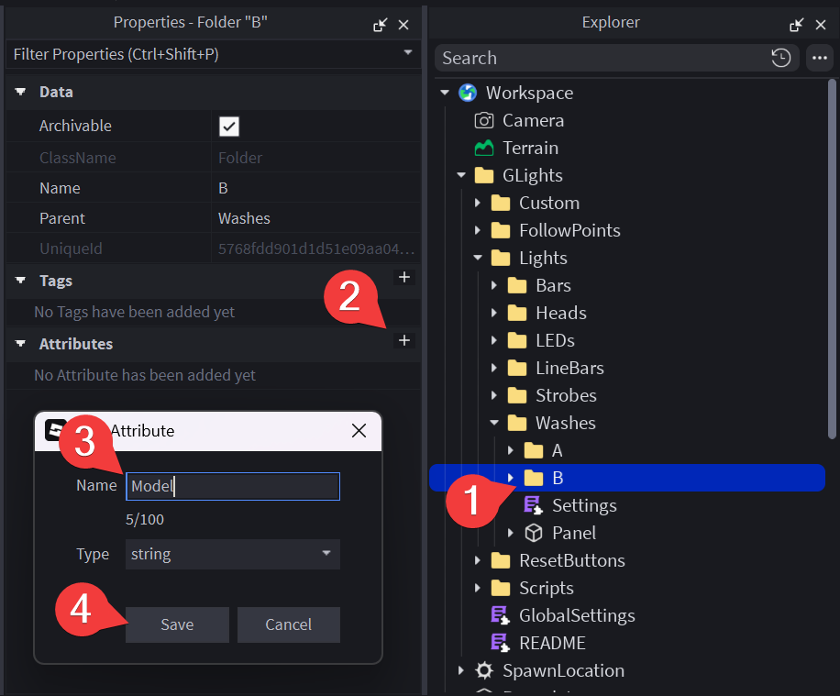This screenshot has height=696, width=840.
Task: Click the add Tags plus icon
Action: [x=404, y=277]
